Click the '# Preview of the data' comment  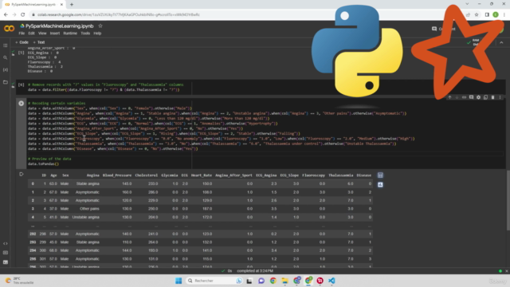[49, 159]
